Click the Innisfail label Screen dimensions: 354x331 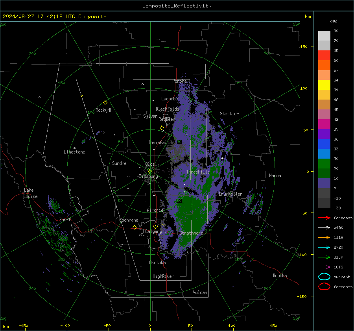(x=159, y=142)
